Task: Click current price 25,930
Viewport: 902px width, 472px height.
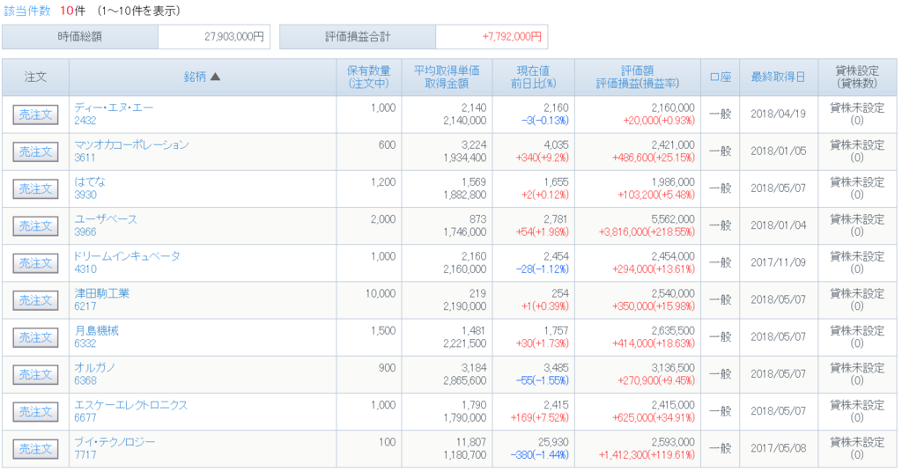Action: click(553, 442)
